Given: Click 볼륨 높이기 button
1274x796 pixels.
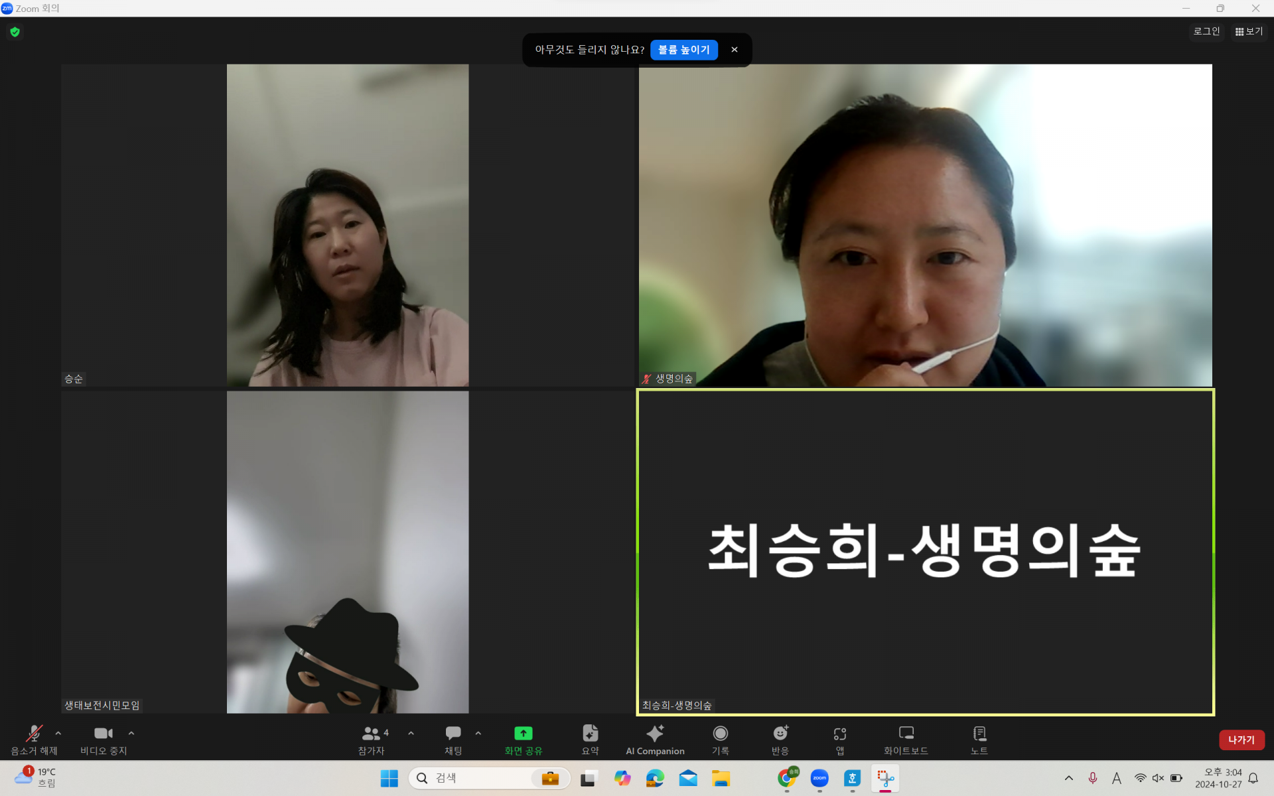Looking at the screenshot, I should click(684, 50).
